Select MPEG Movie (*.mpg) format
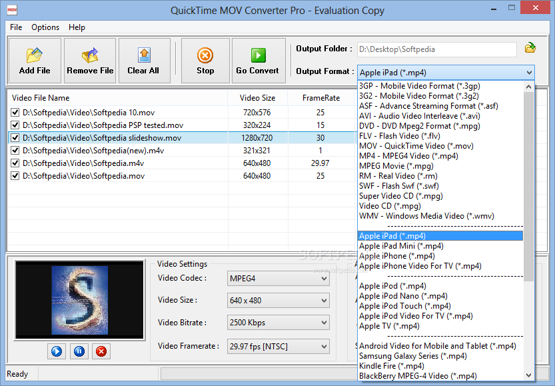This screenshot has height=386, width=555. pyautogui.click(x=440, y=166)
